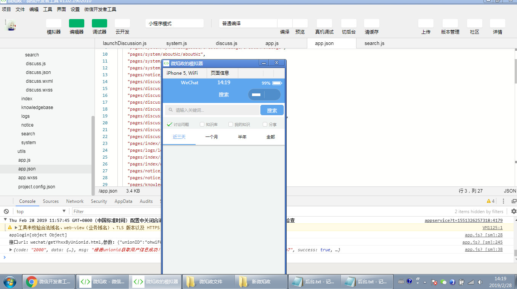The image size is (517, 289).
Task: Toggle the 模拟器 simulator toolbar button
Action: 54,24
